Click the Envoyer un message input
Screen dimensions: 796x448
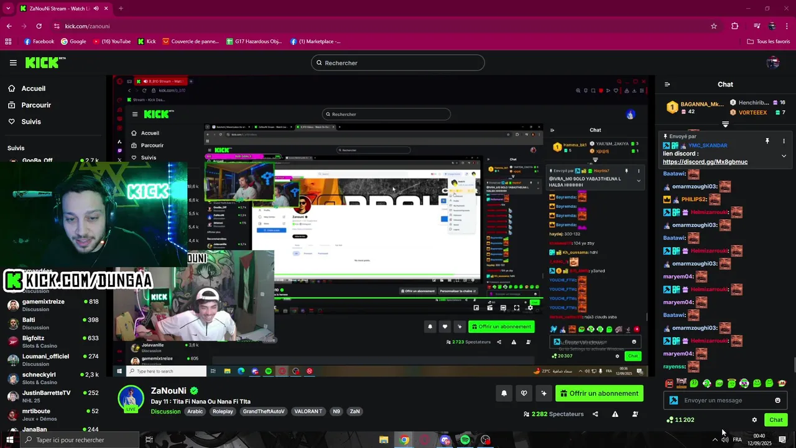[725, 400]
